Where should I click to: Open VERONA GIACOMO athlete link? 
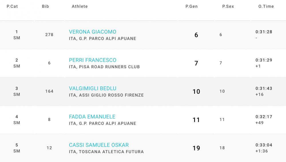click(92, 32)
